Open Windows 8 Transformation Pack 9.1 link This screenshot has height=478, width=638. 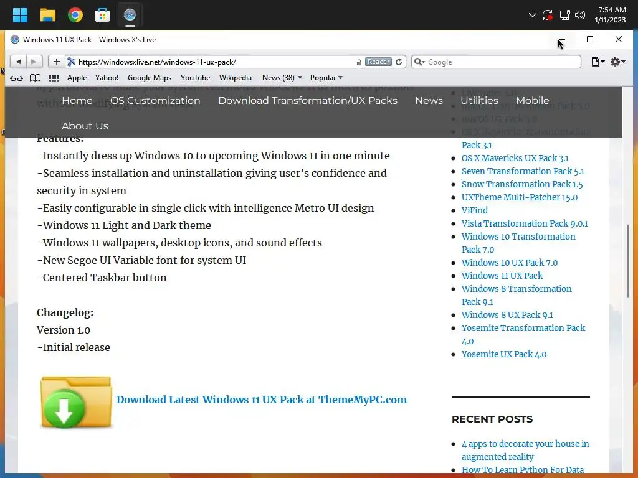coord(517,295)
